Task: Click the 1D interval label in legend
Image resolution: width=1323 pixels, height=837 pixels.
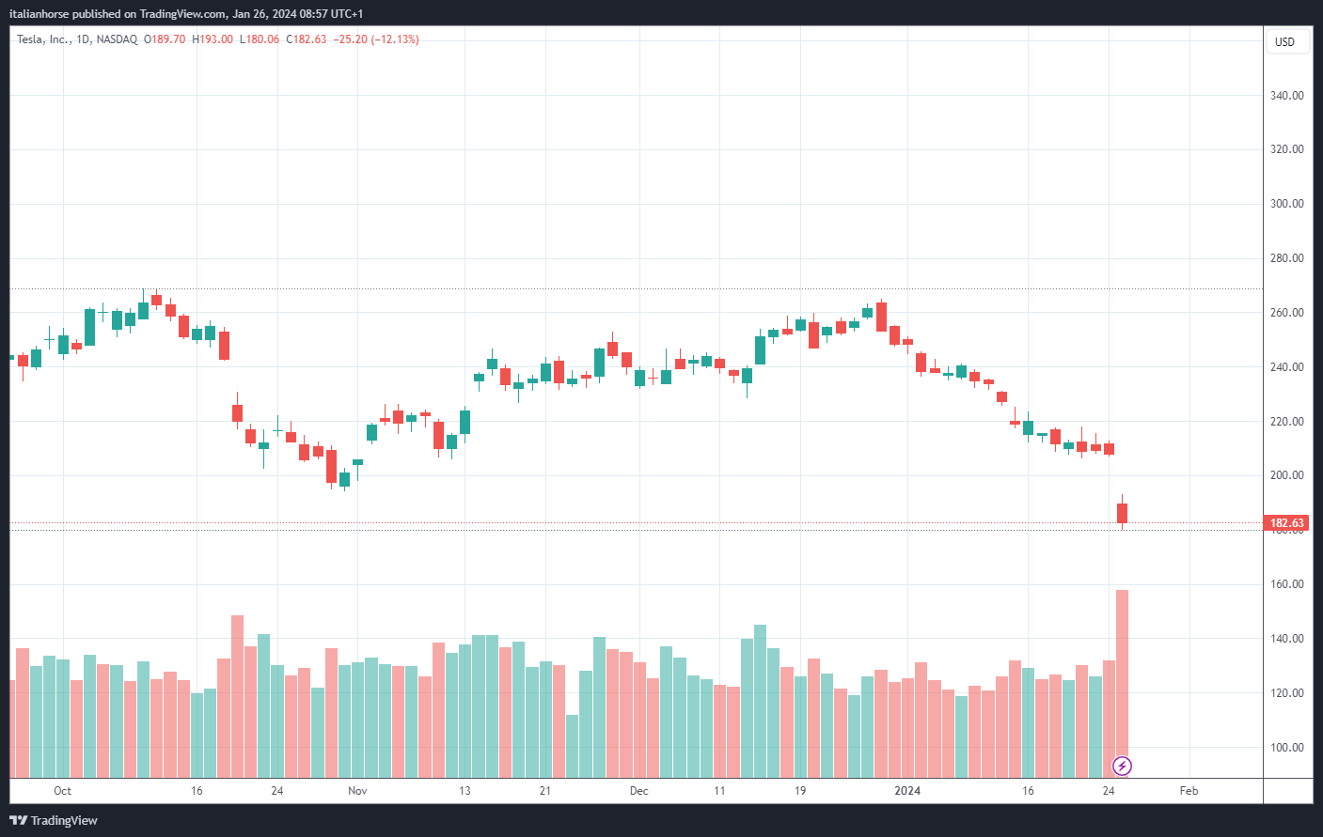Action: 84,39
